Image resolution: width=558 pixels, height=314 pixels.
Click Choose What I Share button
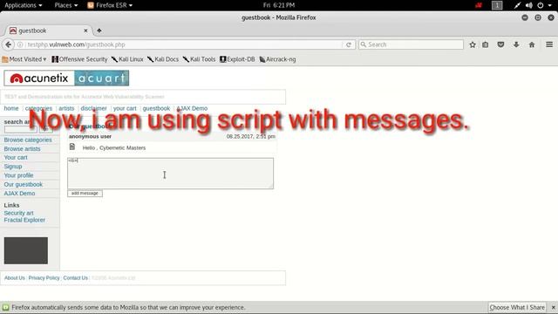(x=517, y=307)
